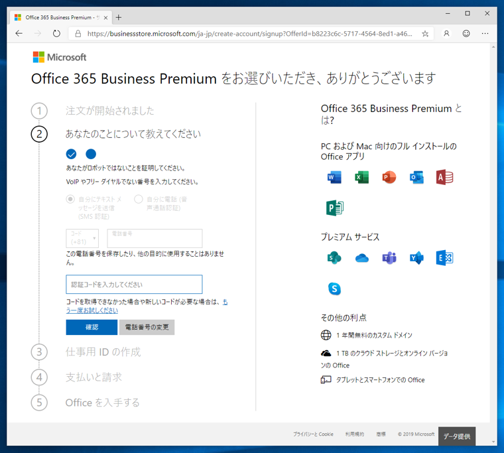
Task: Click the Publisher app icon
Action: (335, 208)
